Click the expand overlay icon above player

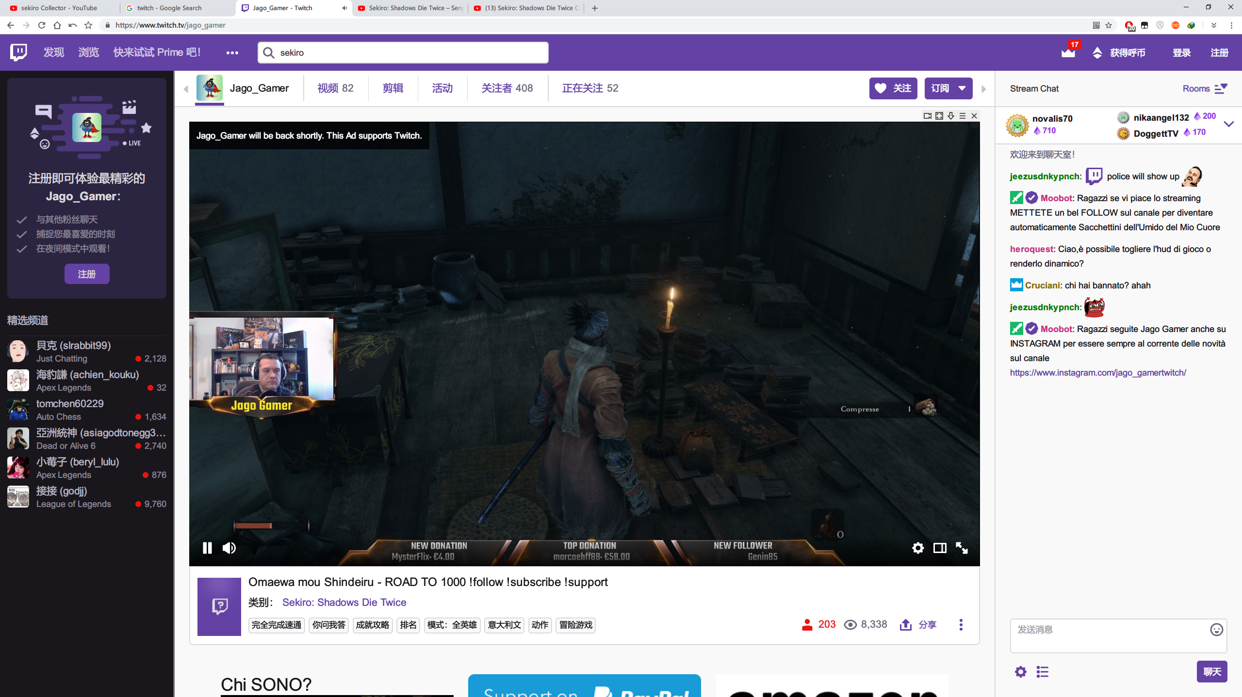(x=939, y=116)
